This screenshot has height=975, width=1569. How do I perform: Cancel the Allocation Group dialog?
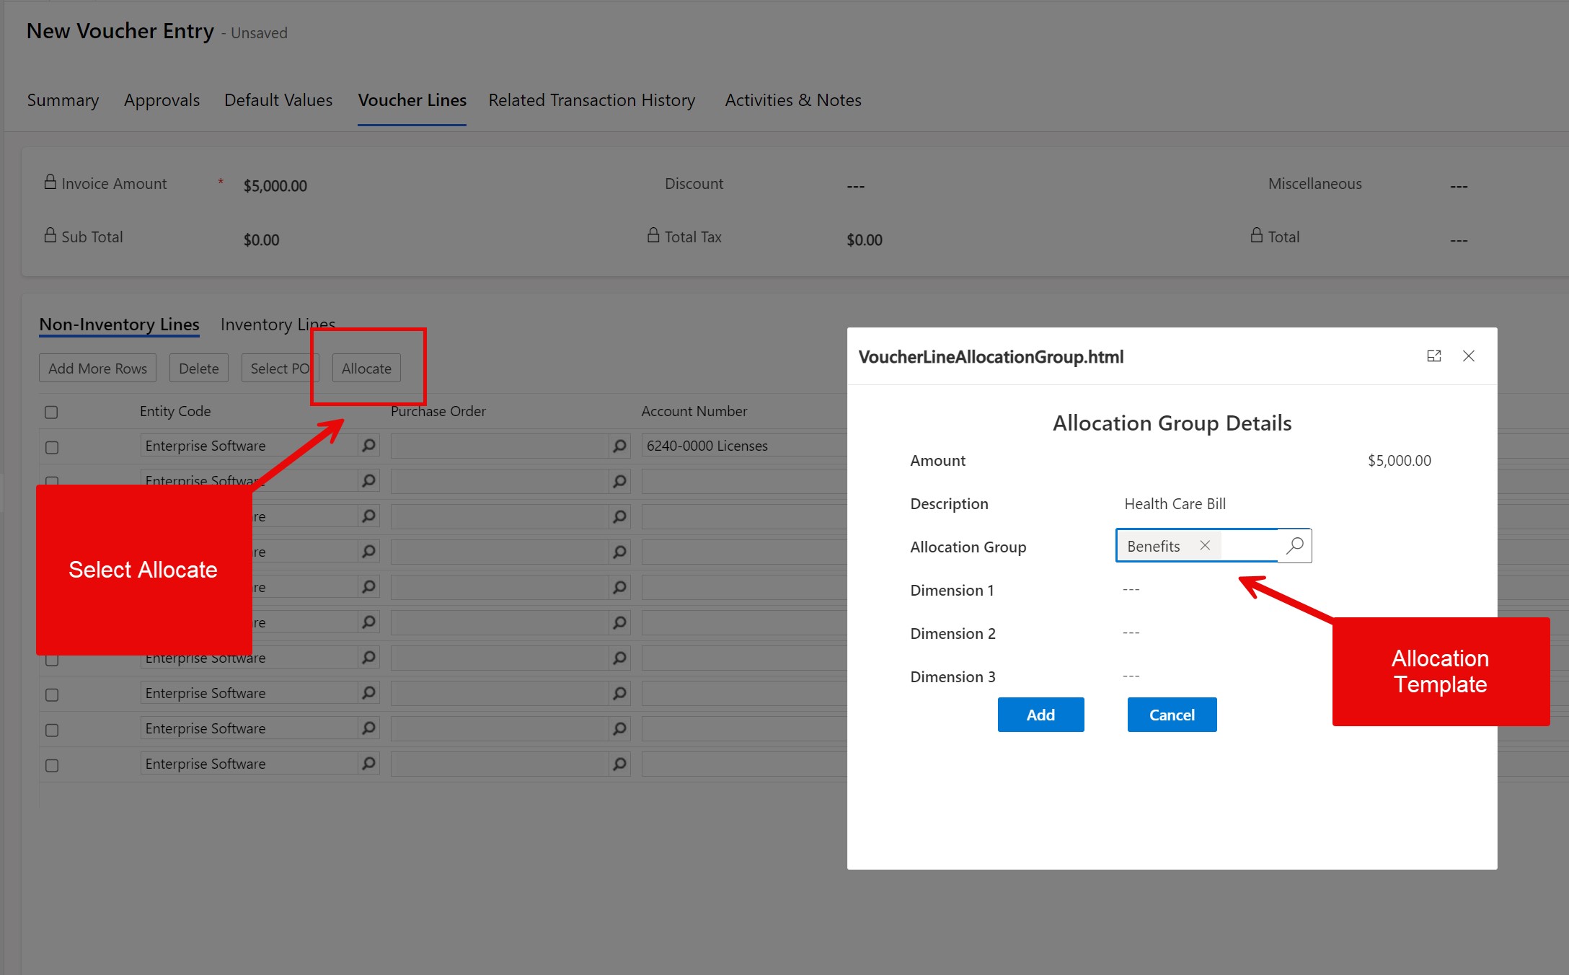pyautogui.click(x=1171, y=715)
